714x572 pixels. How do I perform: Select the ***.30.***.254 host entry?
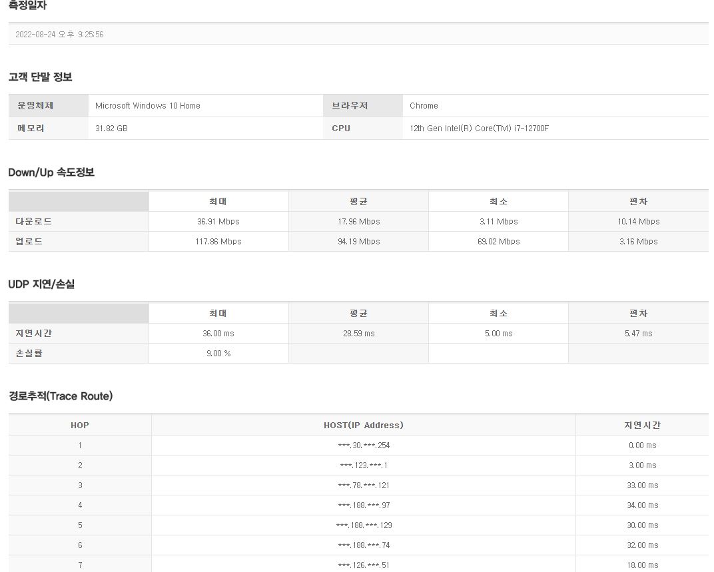point(364,445)
